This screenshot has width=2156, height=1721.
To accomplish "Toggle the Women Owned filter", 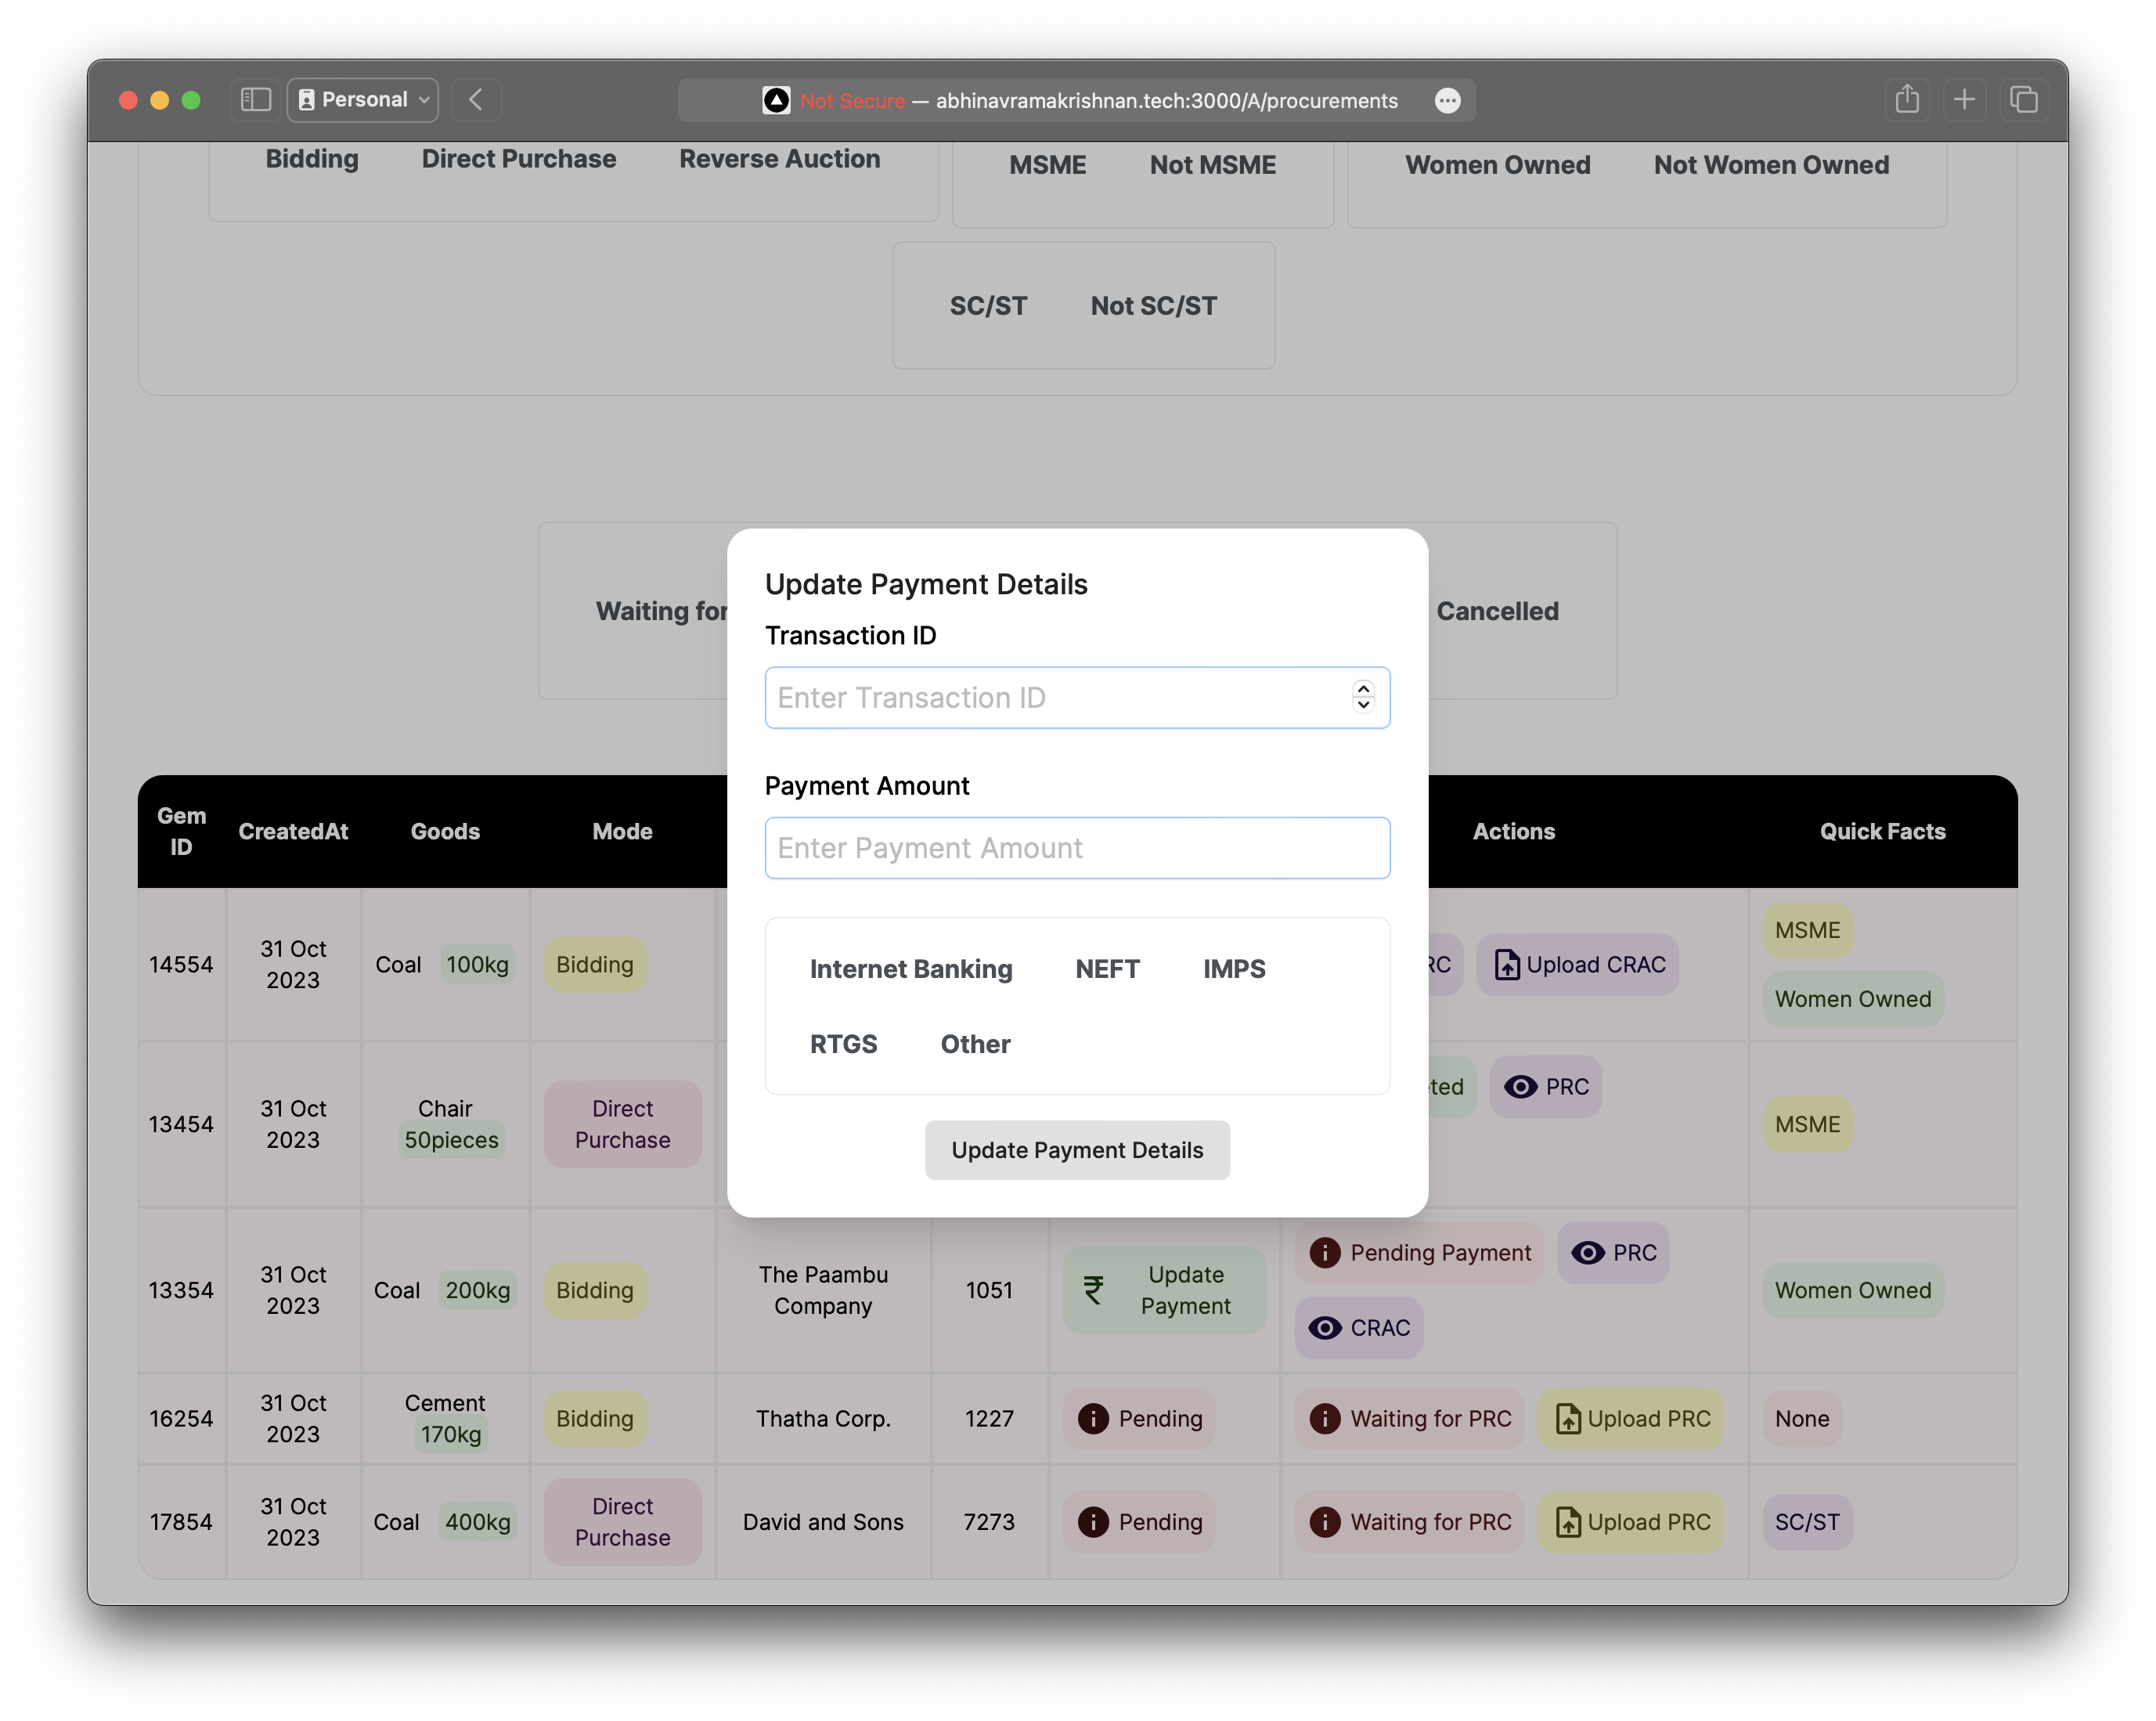I will pos(1497,165).
